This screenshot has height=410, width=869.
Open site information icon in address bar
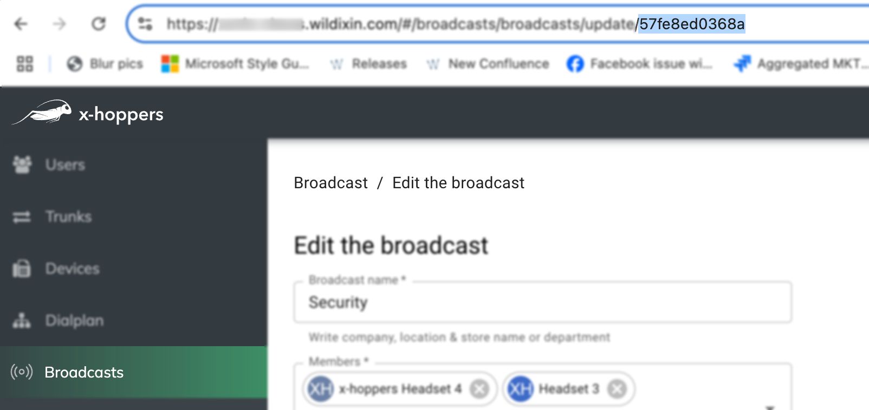(145, 24)
